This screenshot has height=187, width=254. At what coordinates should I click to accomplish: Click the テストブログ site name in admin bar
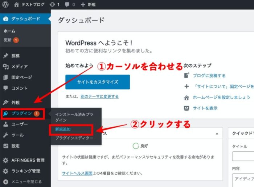(33, 5)
